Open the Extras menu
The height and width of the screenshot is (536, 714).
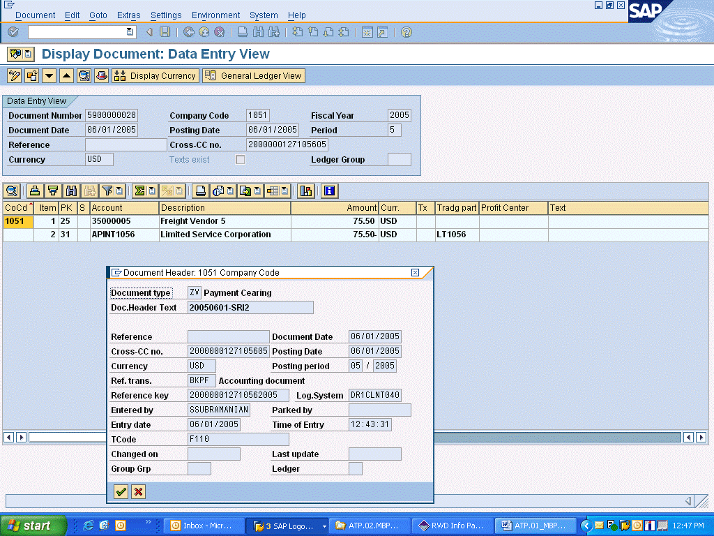[128, 15]
